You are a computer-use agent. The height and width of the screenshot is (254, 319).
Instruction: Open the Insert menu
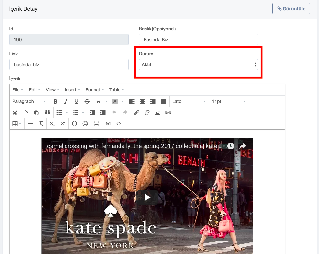point(72,90)
